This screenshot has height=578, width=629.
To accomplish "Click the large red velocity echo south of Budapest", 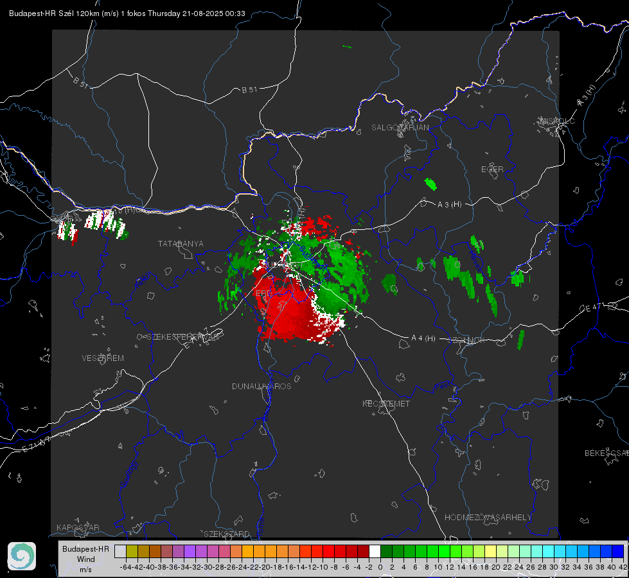I will pyautogui.click(x=293, y=313).
